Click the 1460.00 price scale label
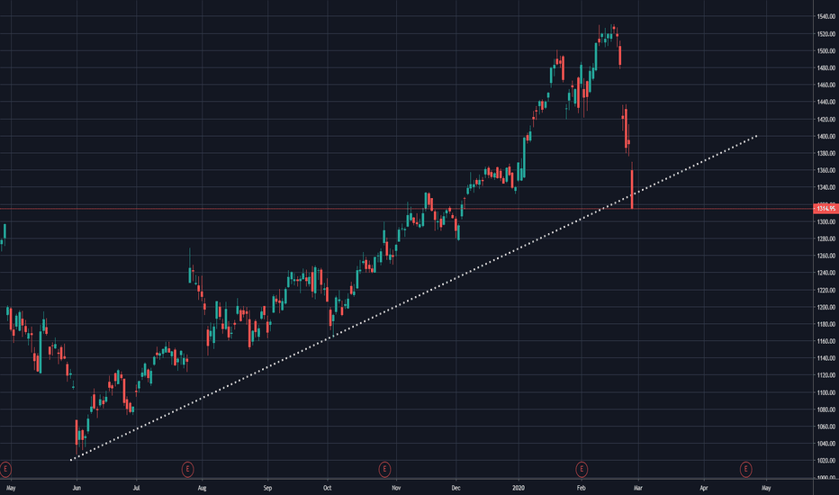839x495 pixels. [x=826, y=85]
